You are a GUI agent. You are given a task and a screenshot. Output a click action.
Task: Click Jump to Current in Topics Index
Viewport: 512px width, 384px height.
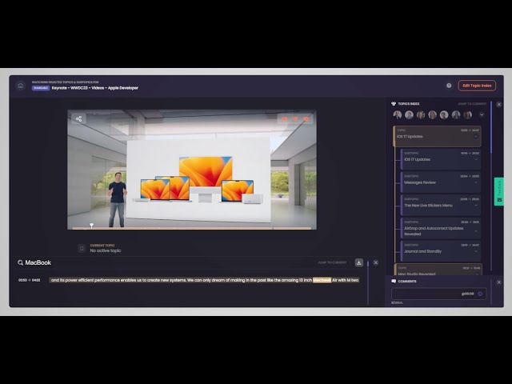[x=472, y=104]
